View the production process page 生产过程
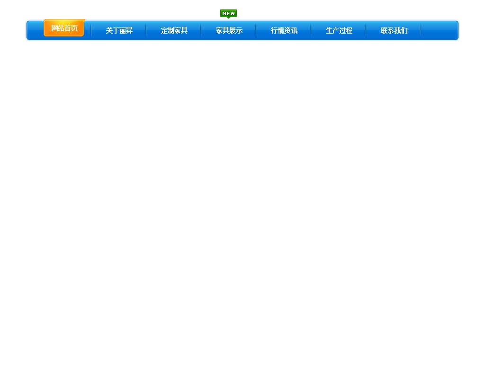Viewport: 485px width, 379px height. pos(339,30)
